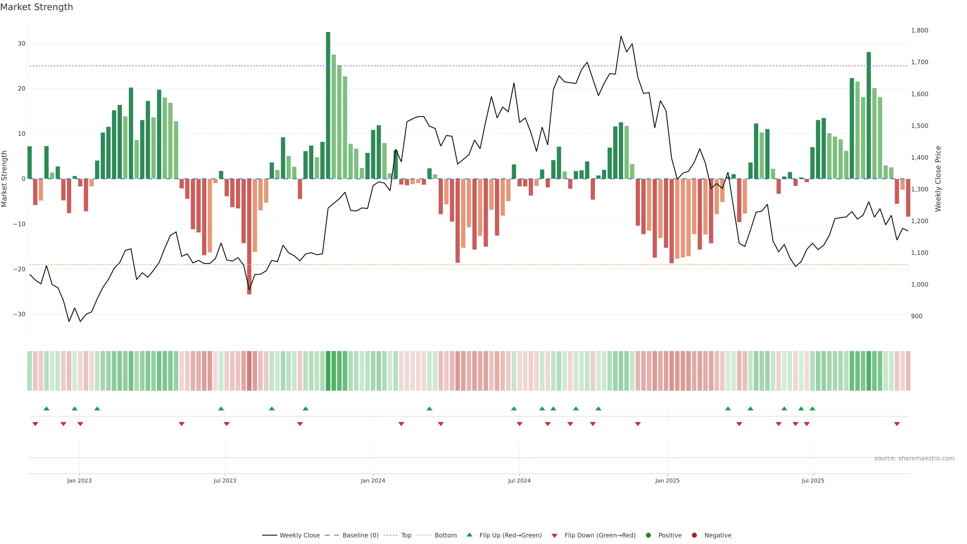Click the darkest green cell in the heatmap strip
This screenshot has height=544, width=967.
(328, 371)
